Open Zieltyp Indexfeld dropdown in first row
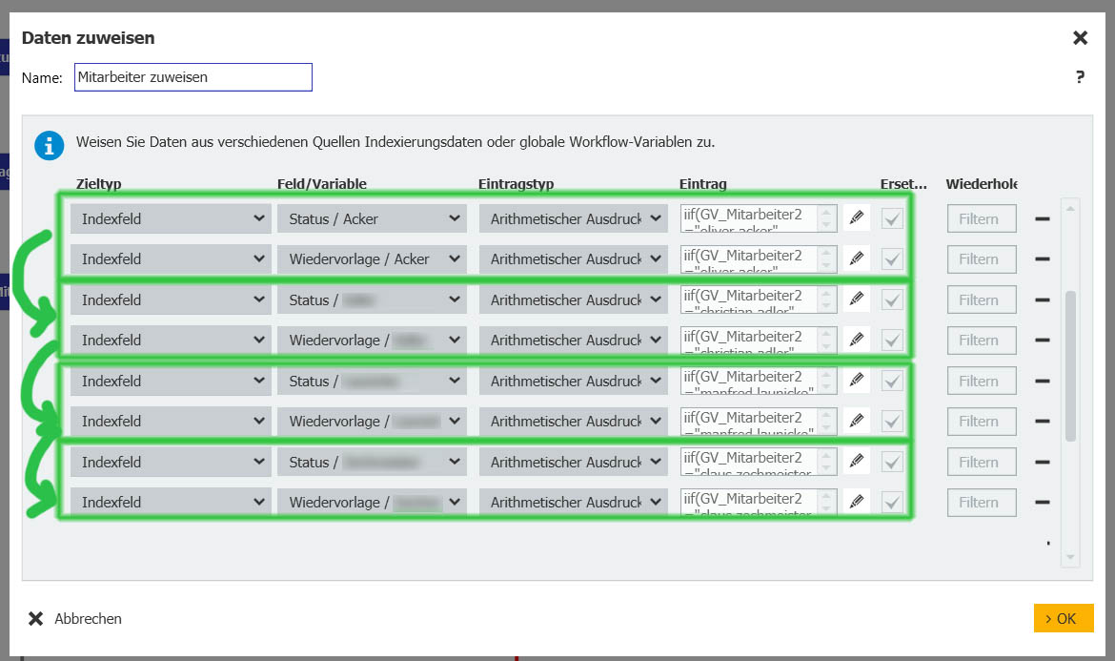Viewport: 1115px width, 661px height. coord(171,218)
